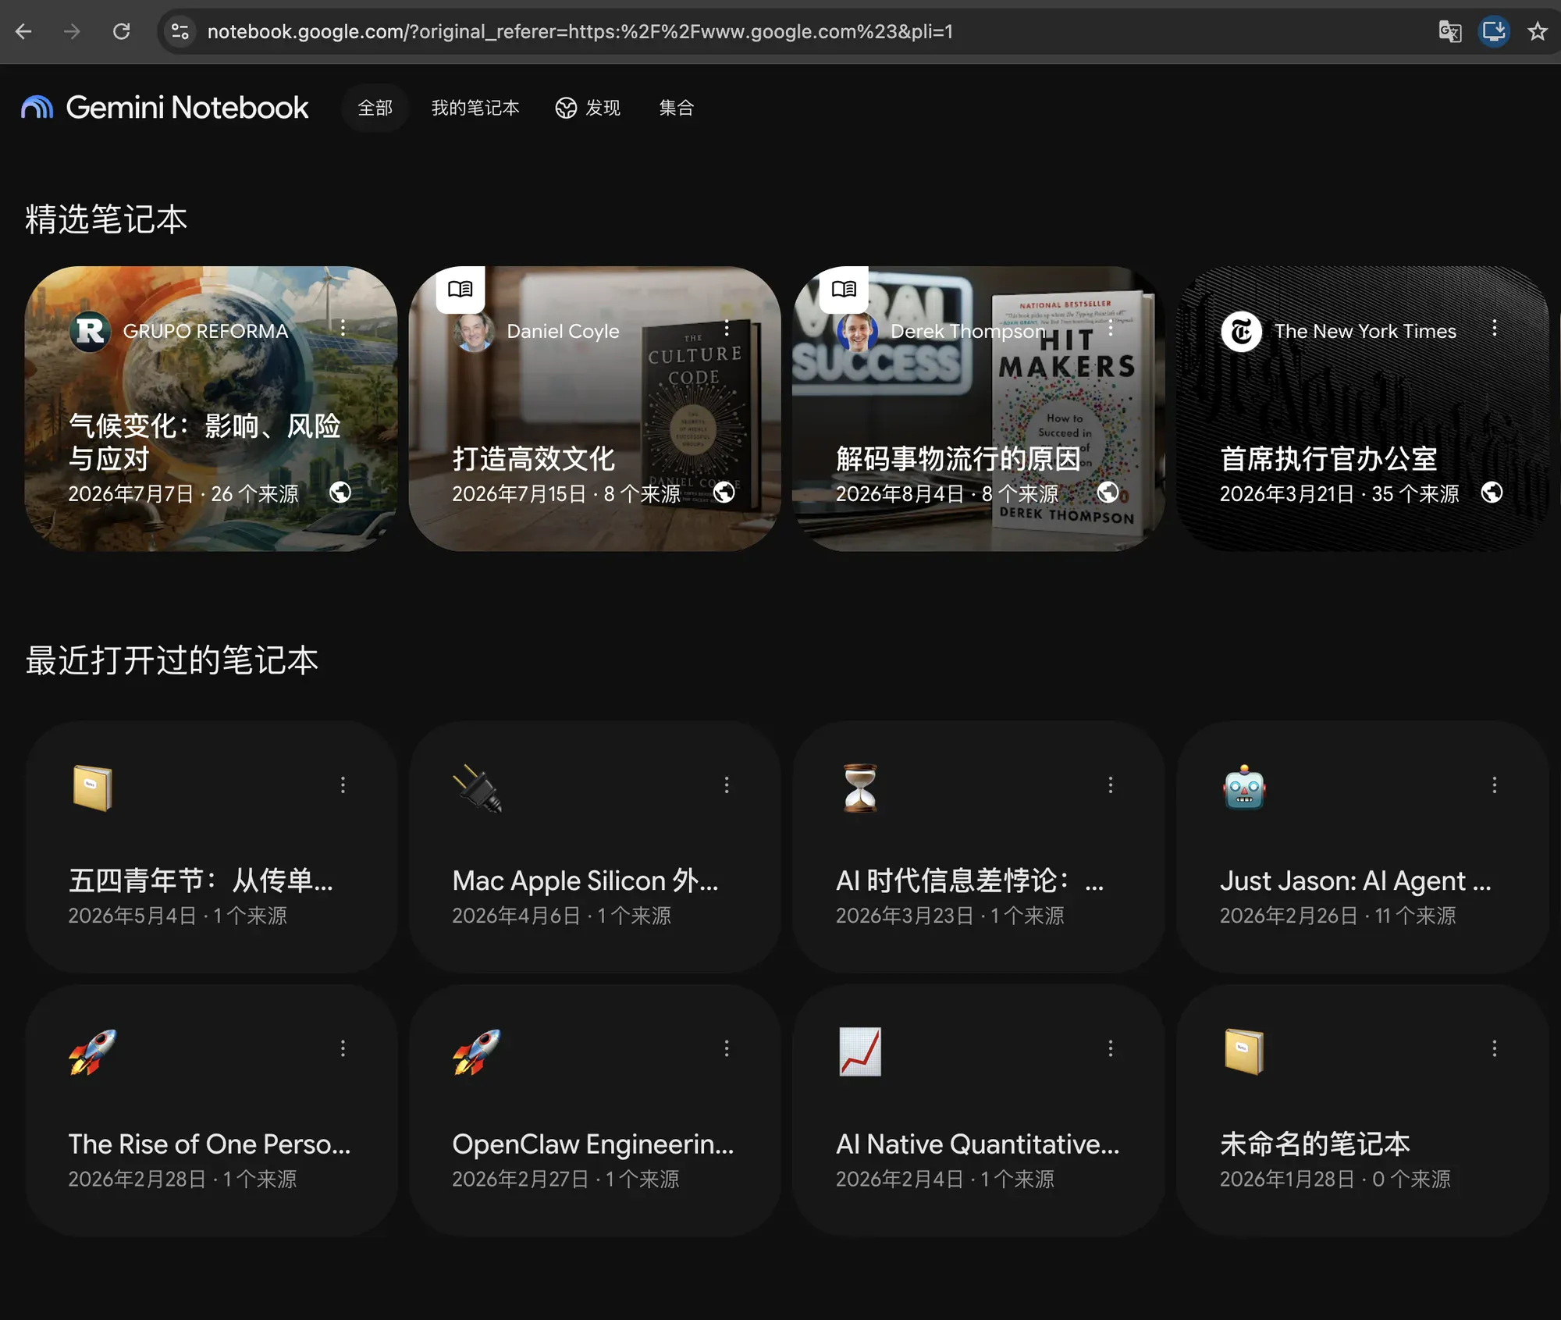
Task: Select the 全部 tab
Action: pos(375,108)
